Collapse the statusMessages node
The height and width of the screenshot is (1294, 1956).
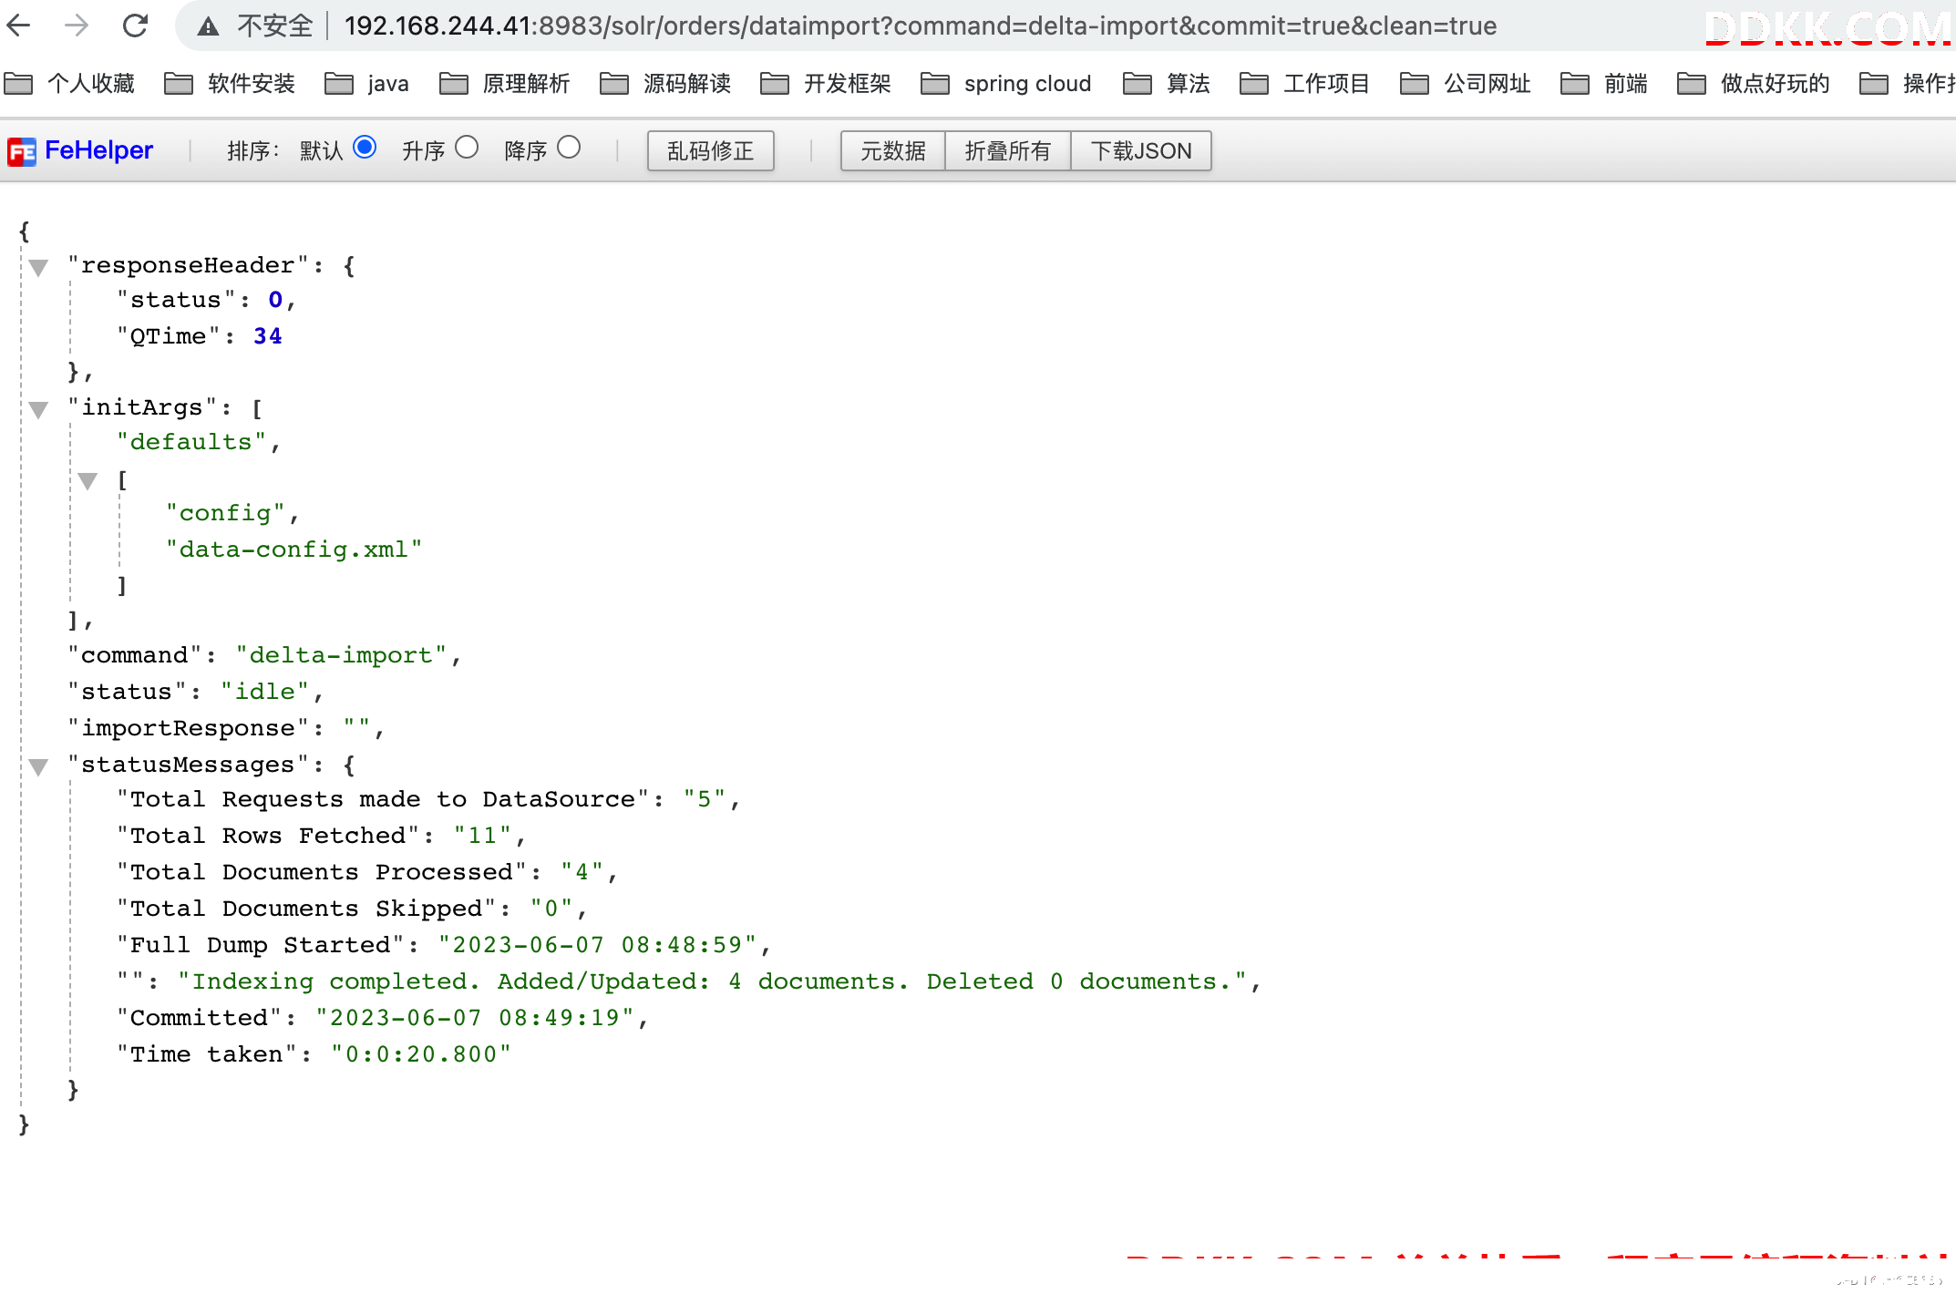pyautogui.click(x=38, y=766)
